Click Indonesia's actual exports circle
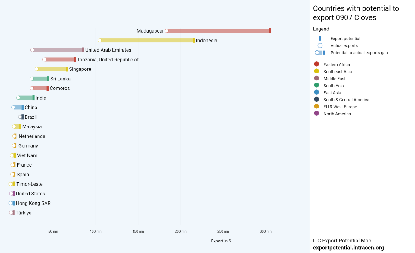This screenshot has height=253, width=415. tap(100, 40)
